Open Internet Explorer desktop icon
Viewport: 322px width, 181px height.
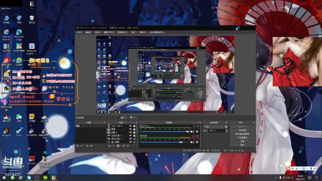6,35
